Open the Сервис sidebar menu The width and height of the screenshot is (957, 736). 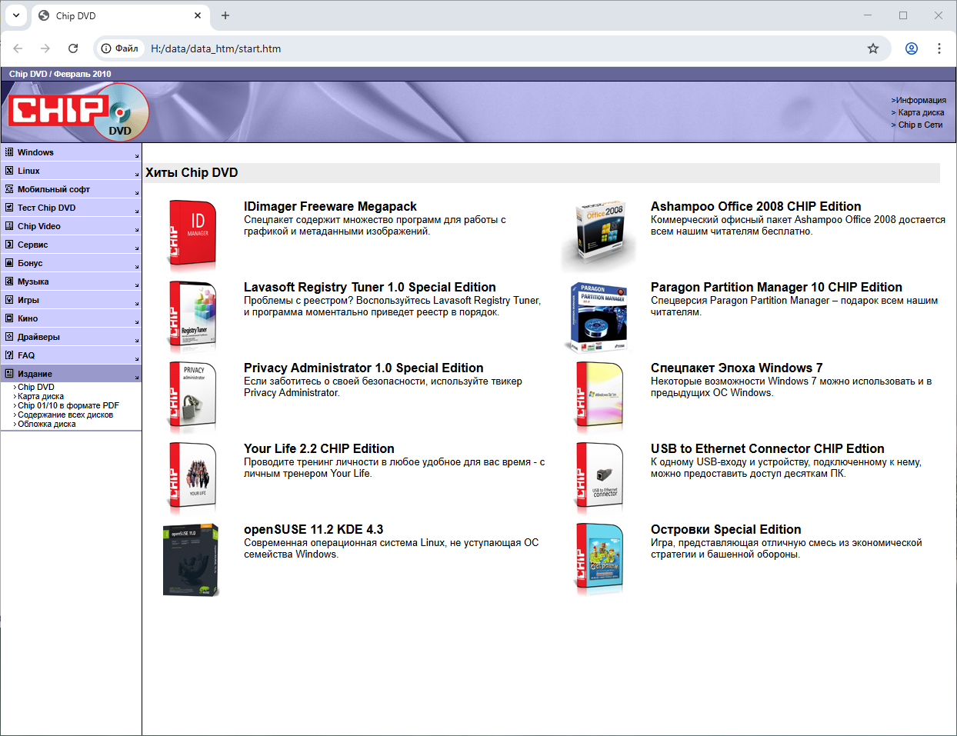(x=71, y=245)
